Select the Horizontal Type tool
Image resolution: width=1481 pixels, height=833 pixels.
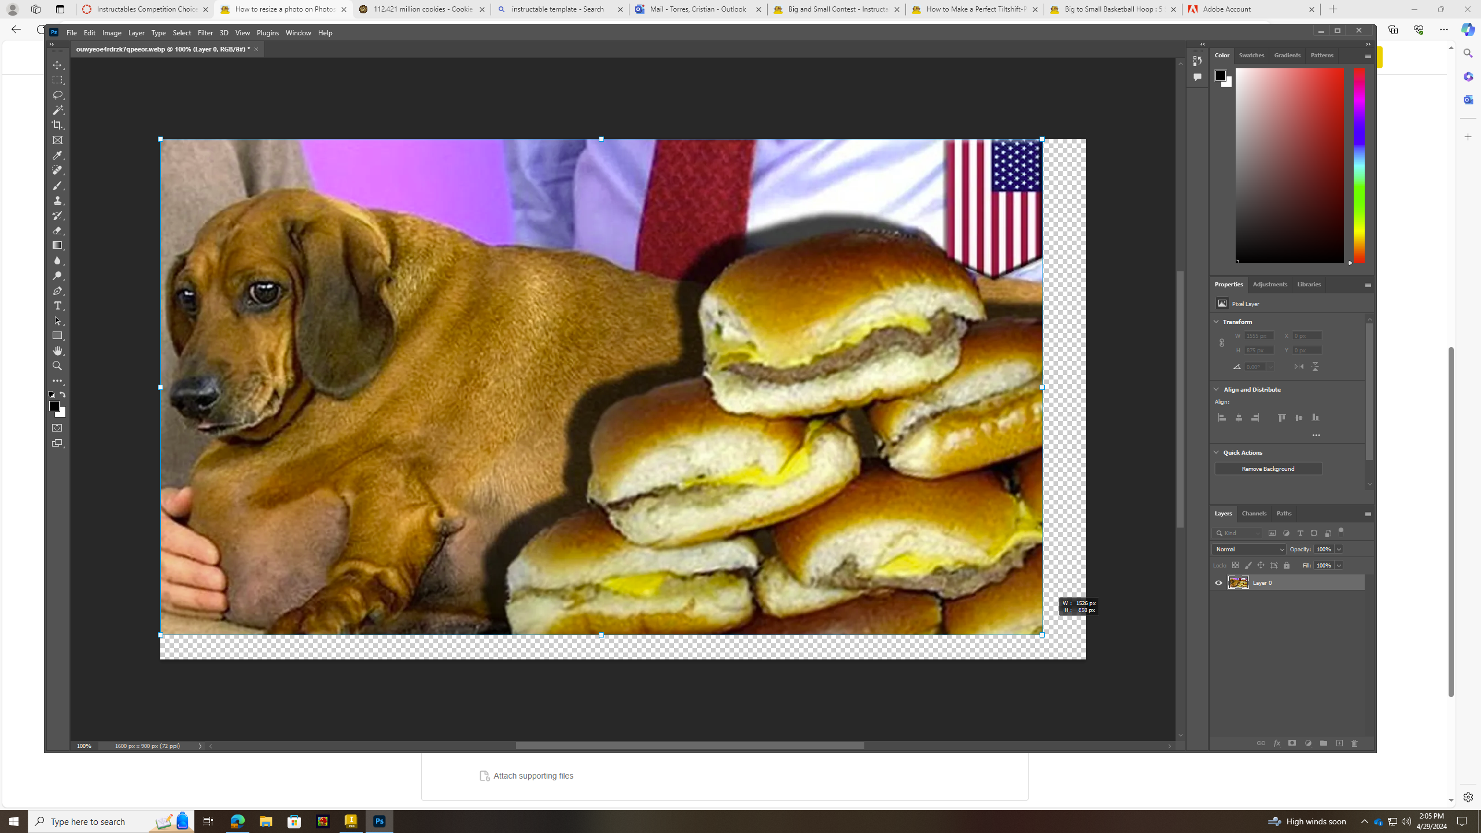point(57,305)
